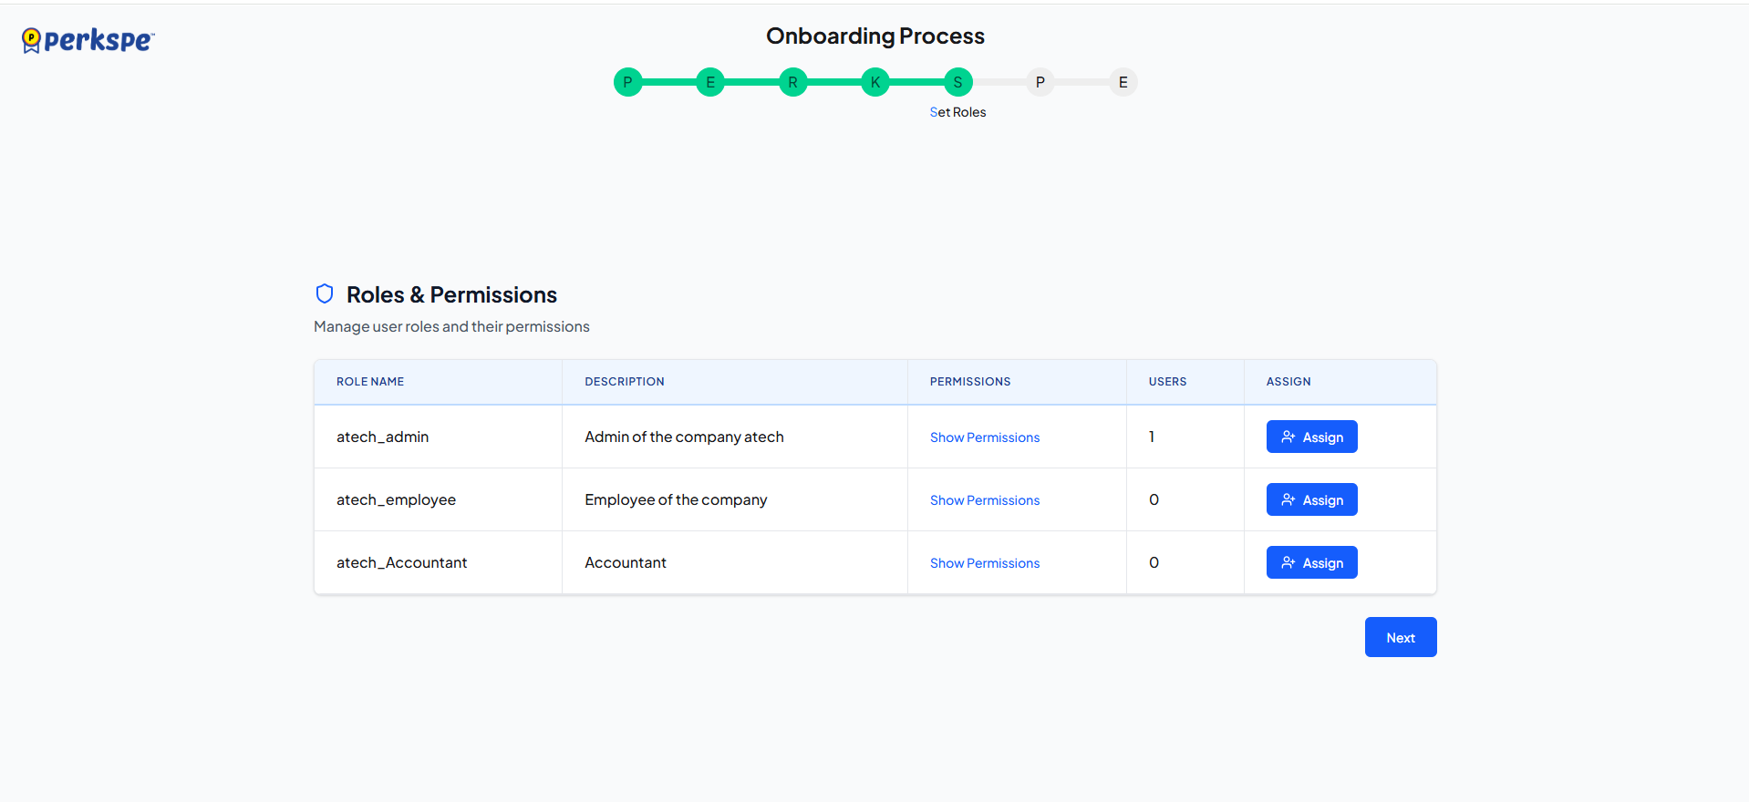Select the grey P onboarding step

(1040, 82)
